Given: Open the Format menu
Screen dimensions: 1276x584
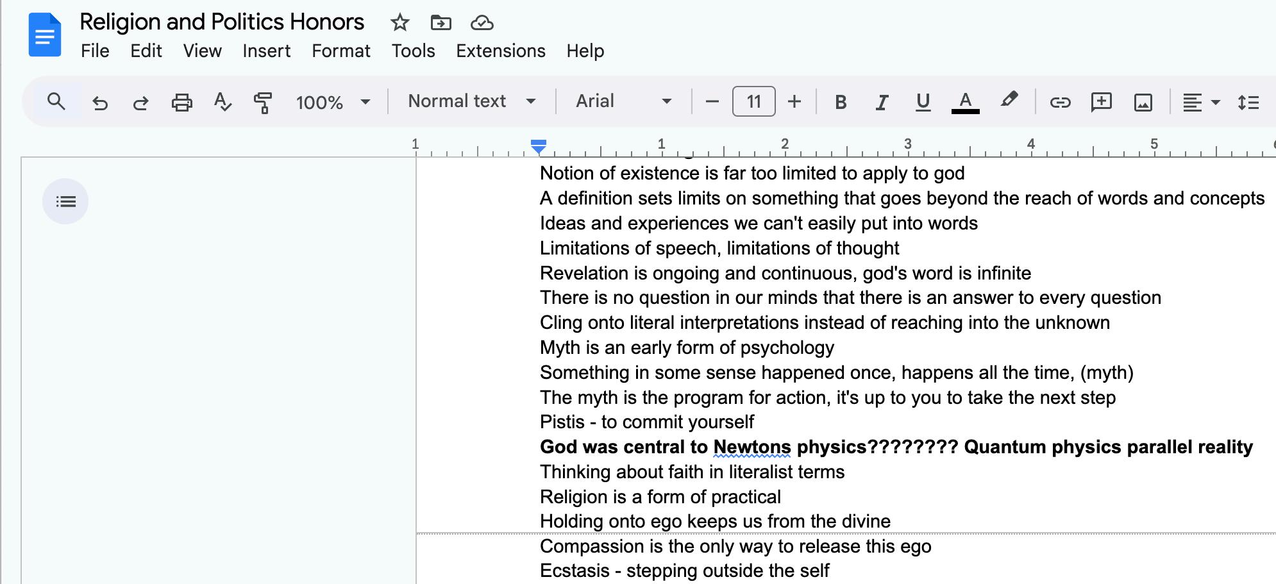Looking at the screenshot, I should coord(341,51).
